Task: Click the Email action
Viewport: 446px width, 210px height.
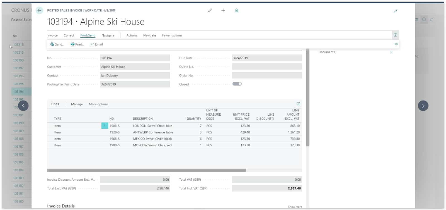Action: pyautogui.click(x=97, y=44)
